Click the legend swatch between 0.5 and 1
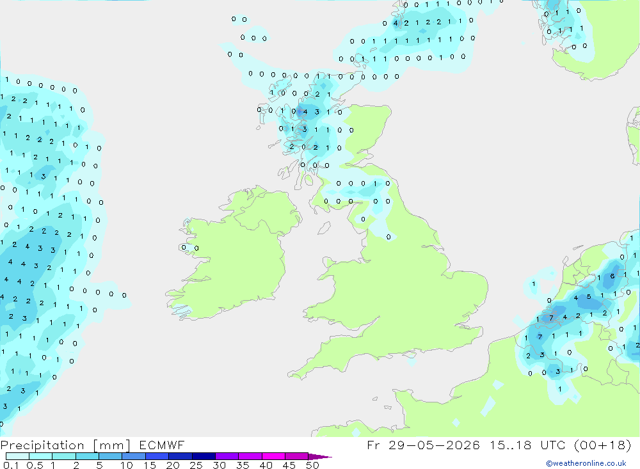The height and width of the screenshot is (469, 640). coord(40,456)
